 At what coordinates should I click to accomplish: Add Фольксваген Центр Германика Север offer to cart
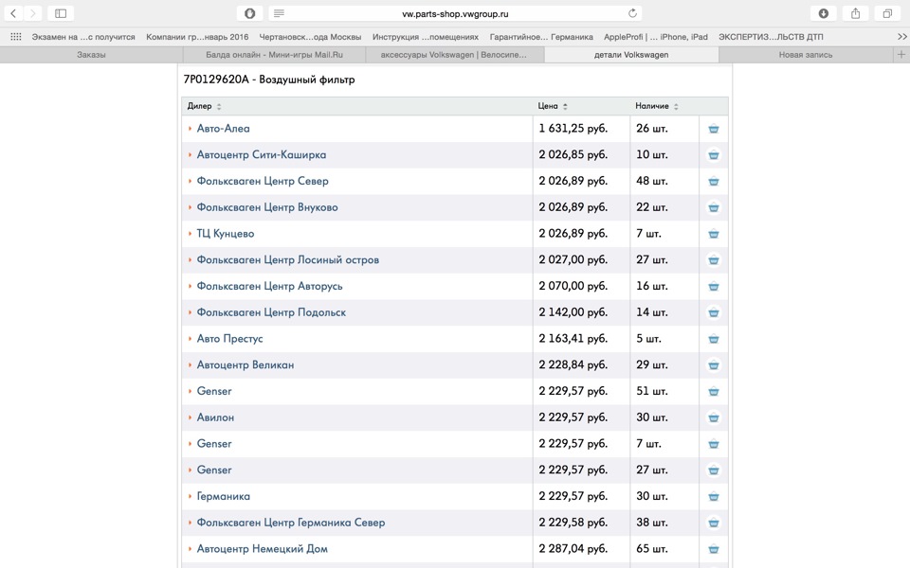click(714, 523)
